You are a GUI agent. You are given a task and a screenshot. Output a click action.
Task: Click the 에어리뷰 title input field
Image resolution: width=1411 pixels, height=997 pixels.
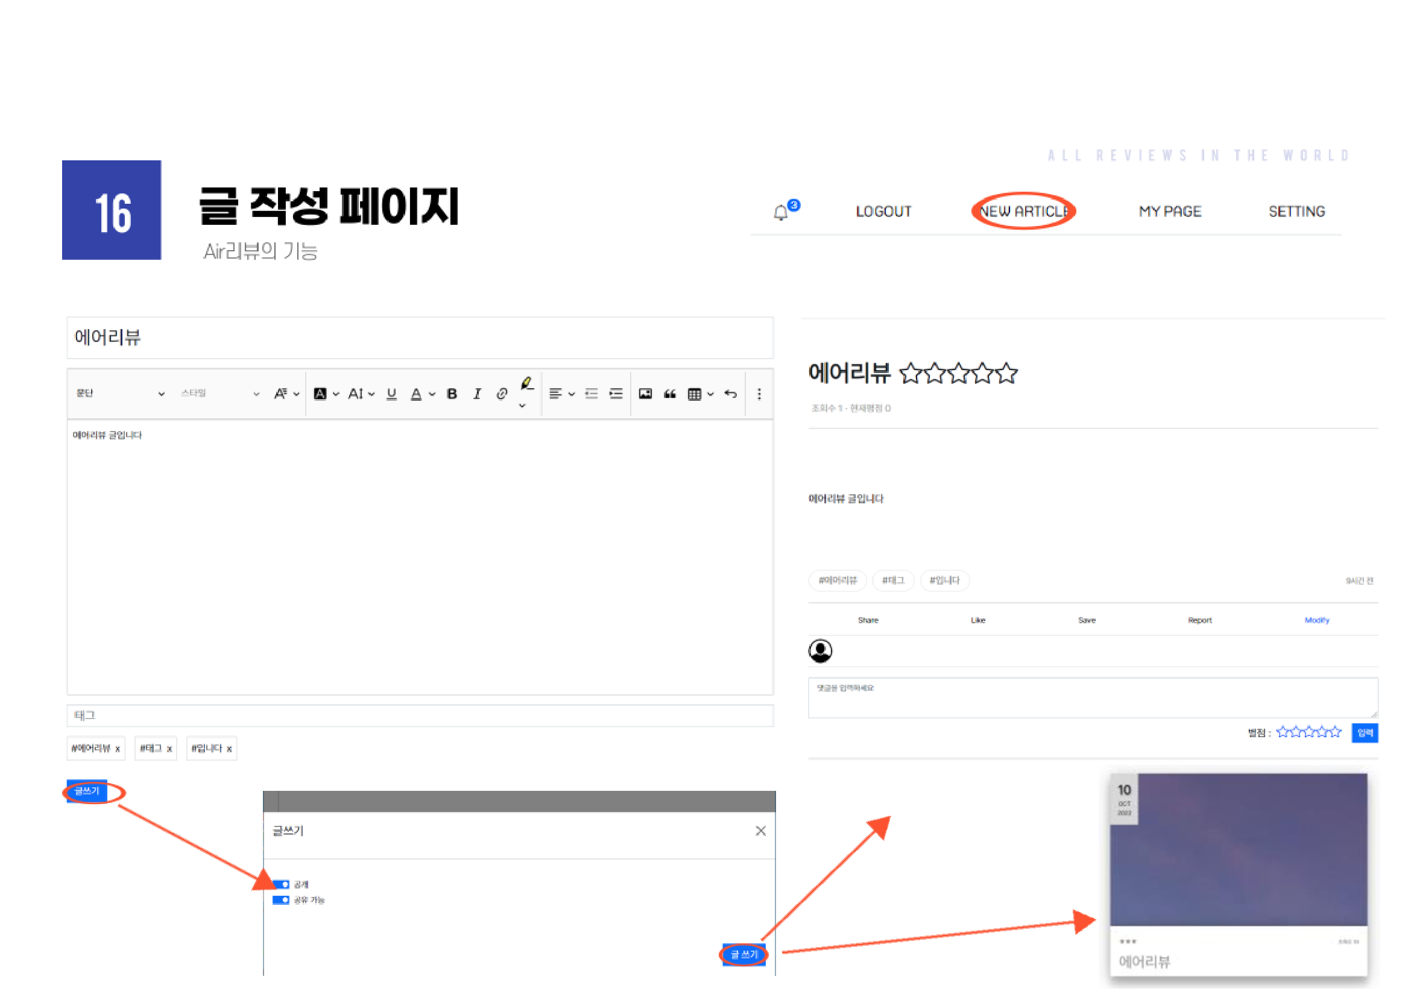420,338
